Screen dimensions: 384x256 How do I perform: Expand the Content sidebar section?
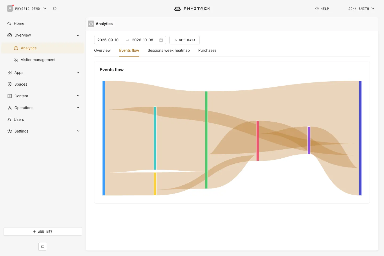pyautogui.click(x=78, y=96)
